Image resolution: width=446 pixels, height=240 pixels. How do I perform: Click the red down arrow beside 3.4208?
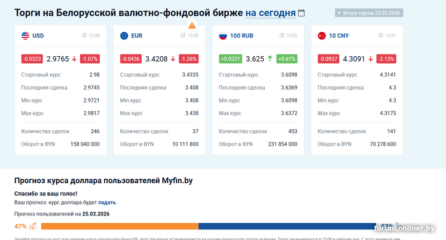tap(173, 59)
